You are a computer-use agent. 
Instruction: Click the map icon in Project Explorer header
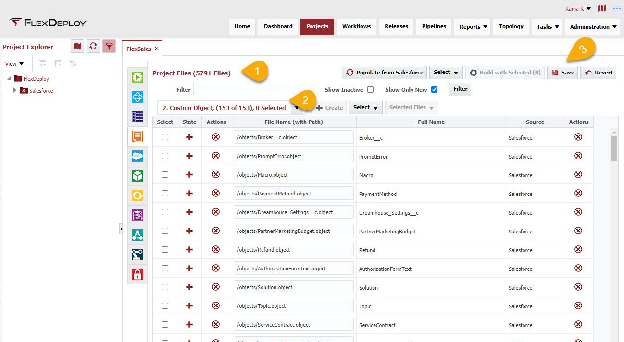[x=77, y=46]
